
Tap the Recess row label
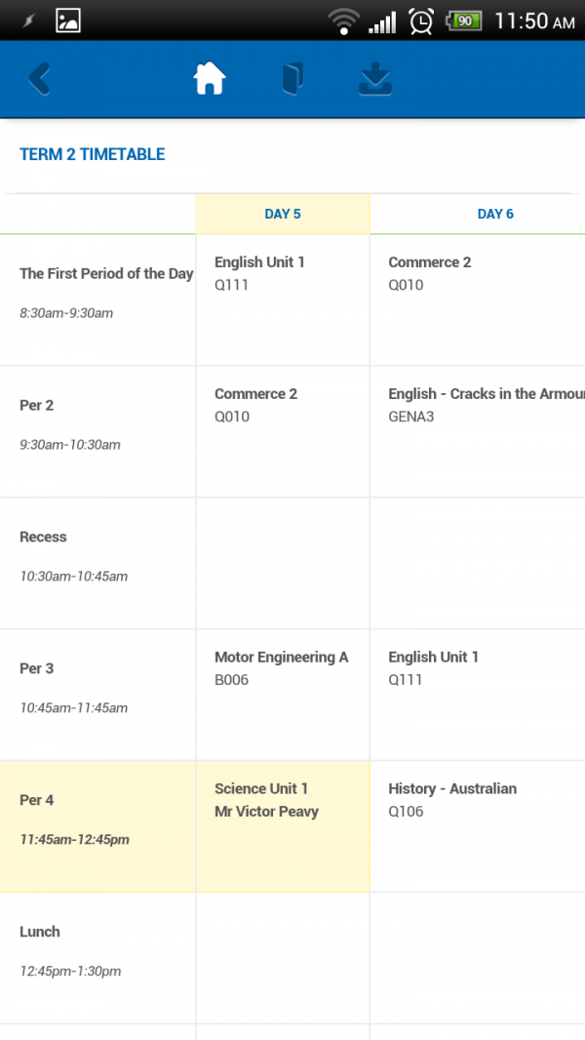click(x=98, y=563)
